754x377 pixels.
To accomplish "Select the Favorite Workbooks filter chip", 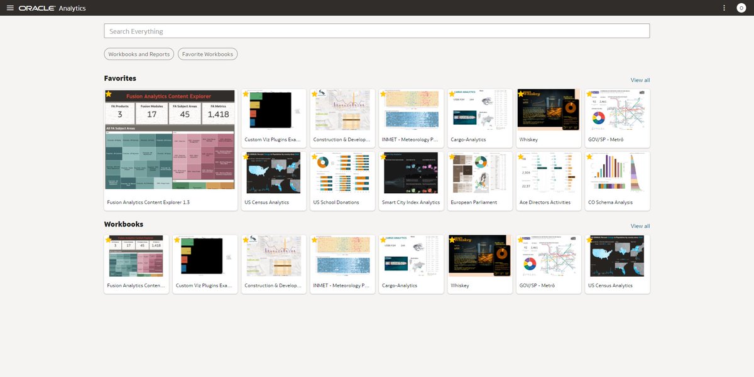I will pyautogui.click(x=207, y=55).
